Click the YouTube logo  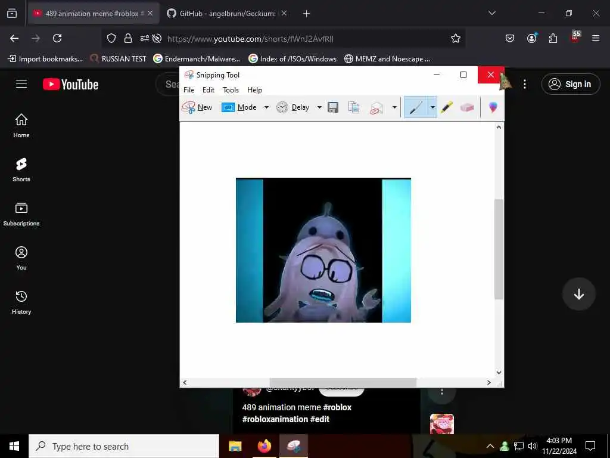pyautogui.click(x=71, y=85)
